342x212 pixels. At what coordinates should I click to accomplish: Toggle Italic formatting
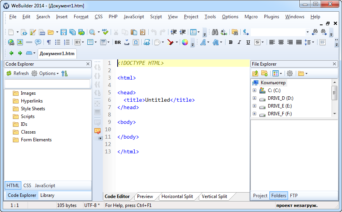[x=239, y=42]
